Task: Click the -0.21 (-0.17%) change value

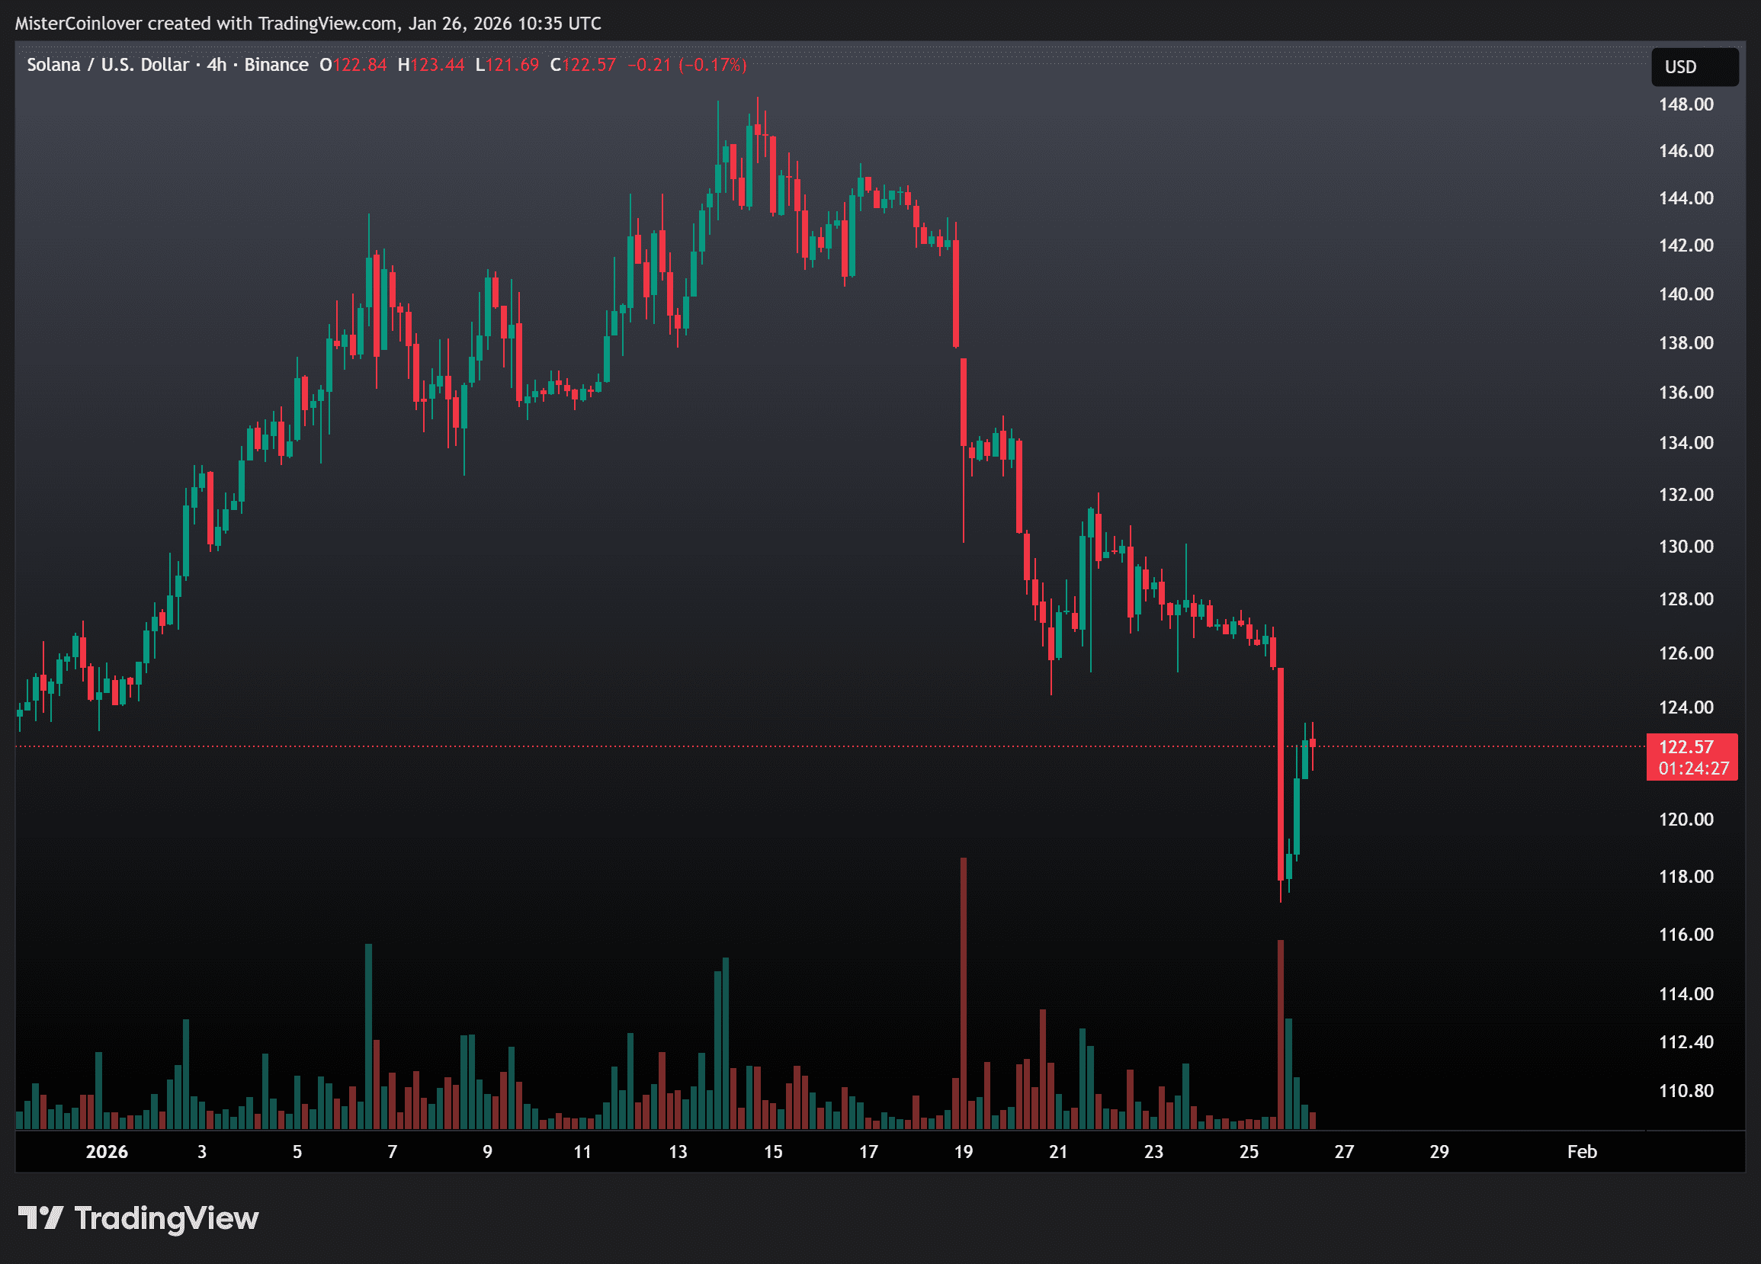Action: [x=686, y=65]
